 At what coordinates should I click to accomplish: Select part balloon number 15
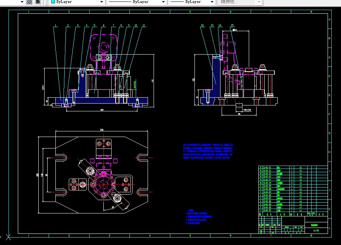pos(232,25)
